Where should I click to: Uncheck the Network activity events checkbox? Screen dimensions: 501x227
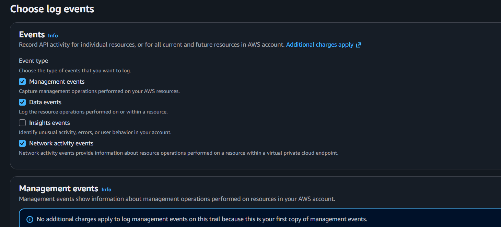click(x=22, y=143)
